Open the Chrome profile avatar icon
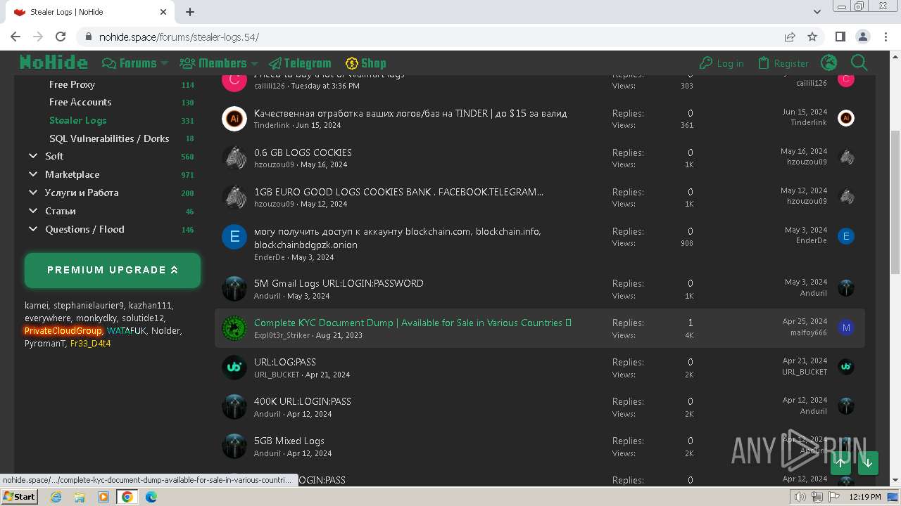 [x=863, y=37]
